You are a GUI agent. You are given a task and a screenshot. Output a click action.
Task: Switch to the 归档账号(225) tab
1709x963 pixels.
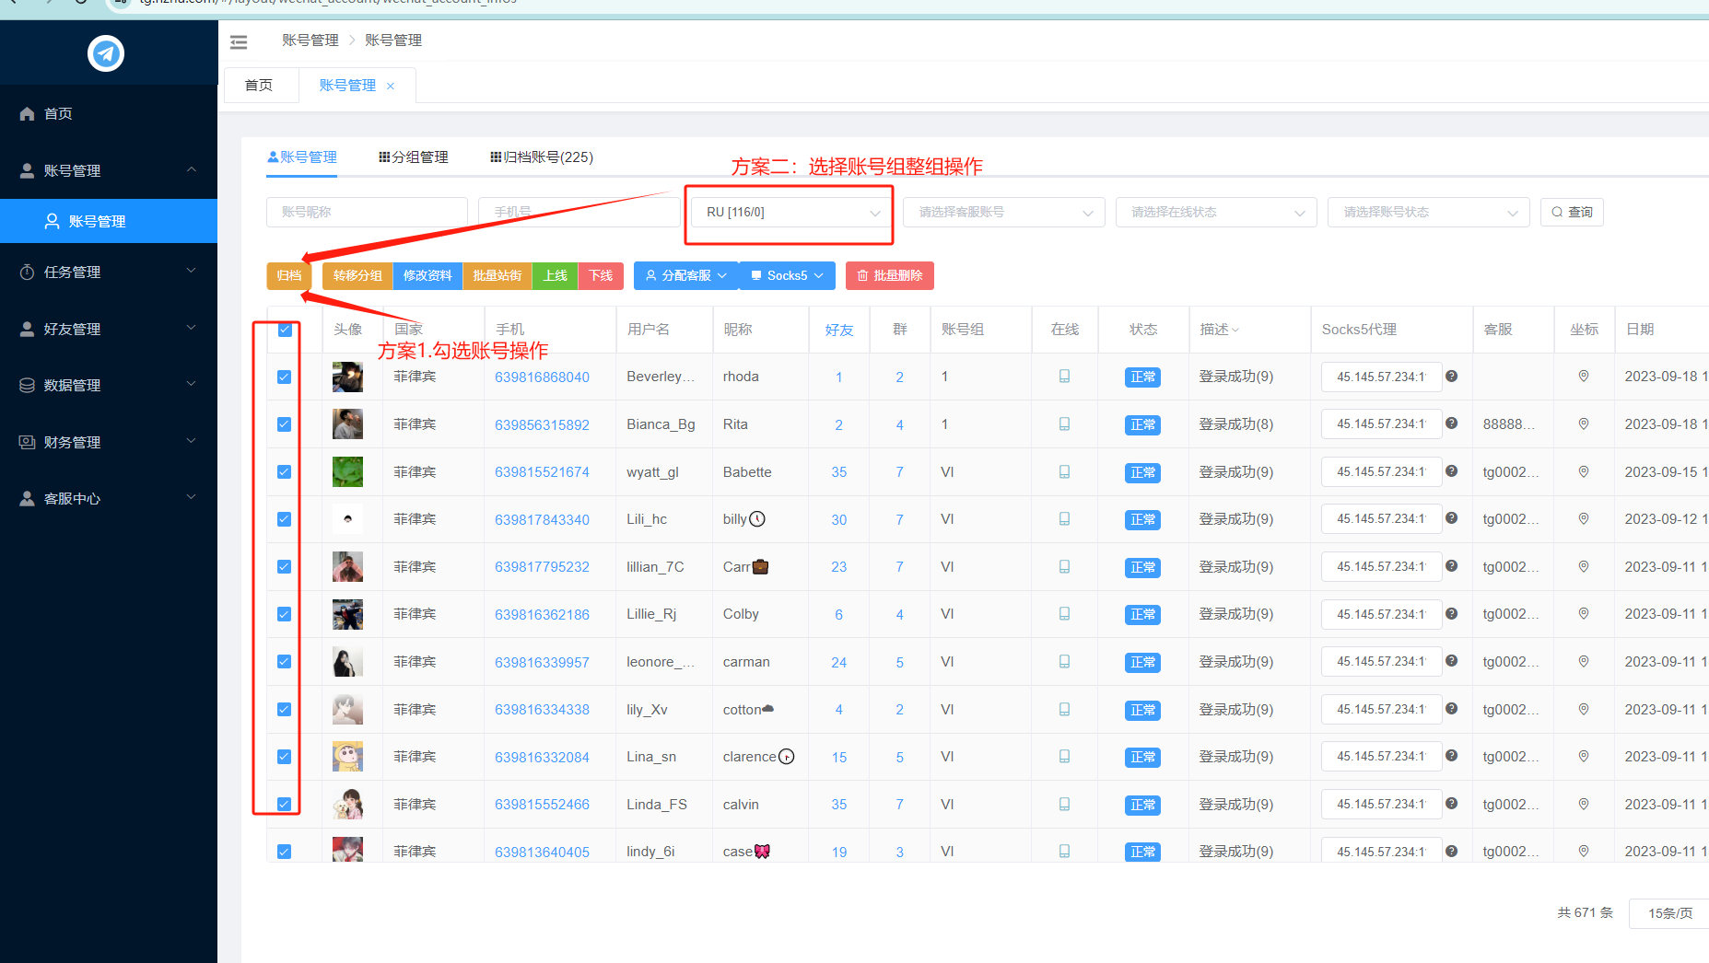[x=542, y=157]
